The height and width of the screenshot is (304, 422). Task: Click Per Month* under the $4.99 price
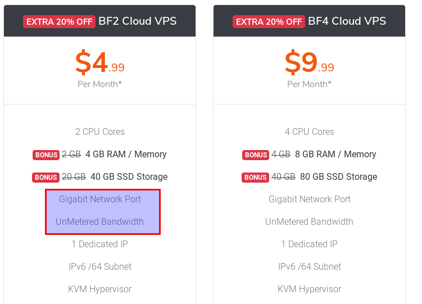pos(99,84)
